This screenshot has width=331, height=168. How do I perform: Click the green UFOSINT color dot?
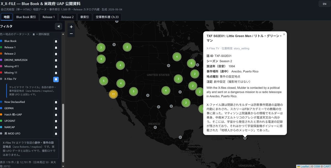pyautogui.click(x=1, y=121)
